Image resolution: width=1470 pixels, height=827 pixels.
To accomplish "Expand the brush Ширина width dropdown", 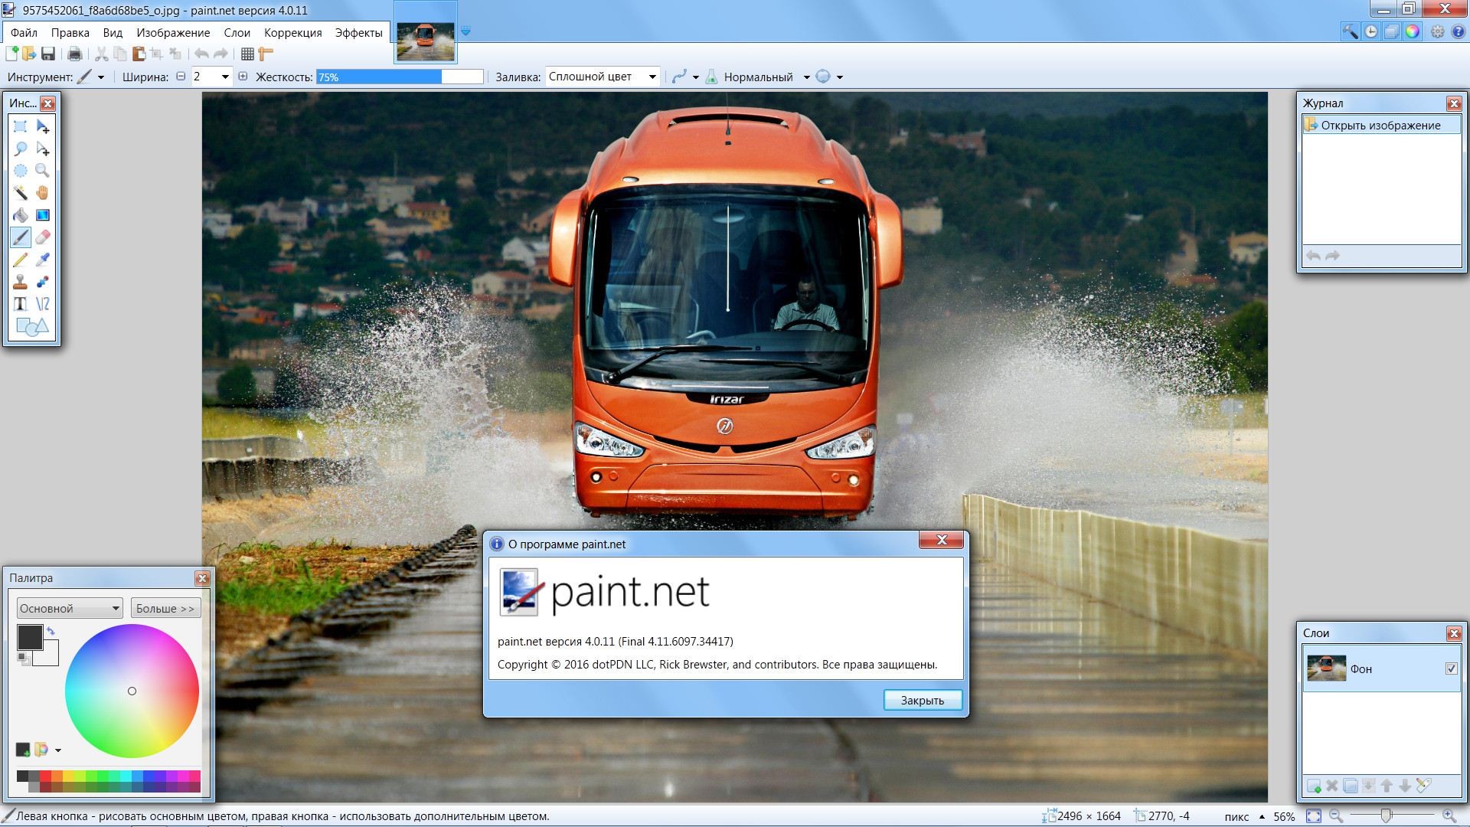I will [225, 77].
